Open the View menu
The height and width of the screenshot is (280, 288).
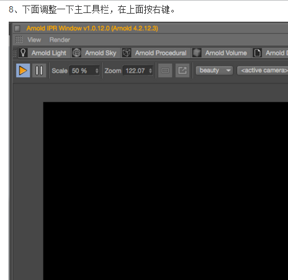(34, 40)
